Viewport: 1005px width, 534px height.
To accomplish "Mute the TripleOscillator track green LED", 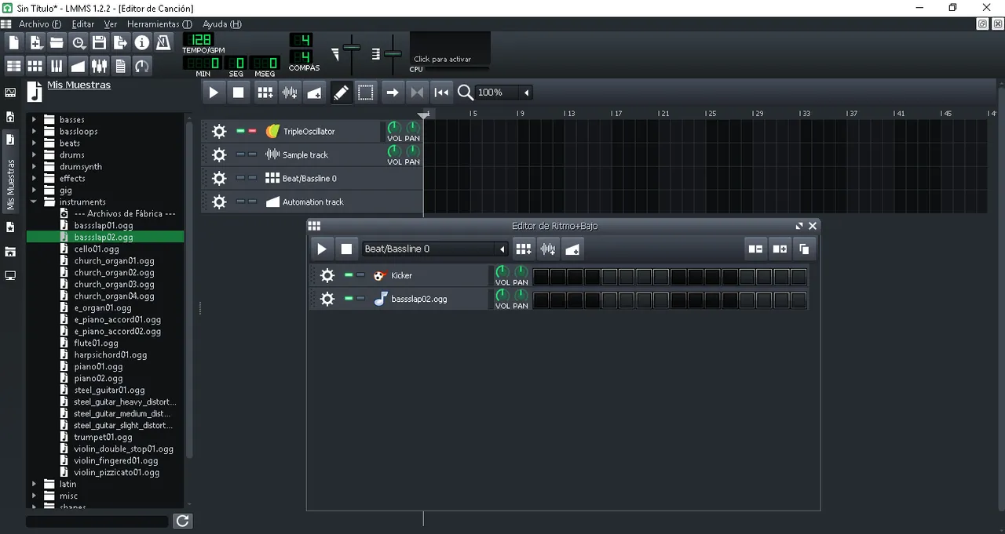I will [240, 132].
